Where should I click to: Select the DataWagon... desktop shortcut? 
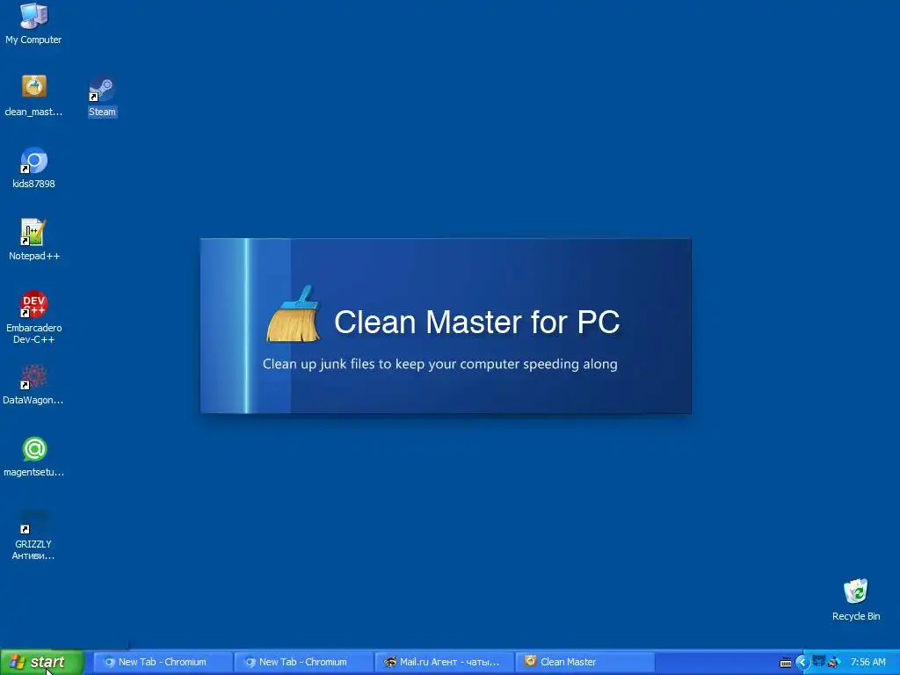33,385
